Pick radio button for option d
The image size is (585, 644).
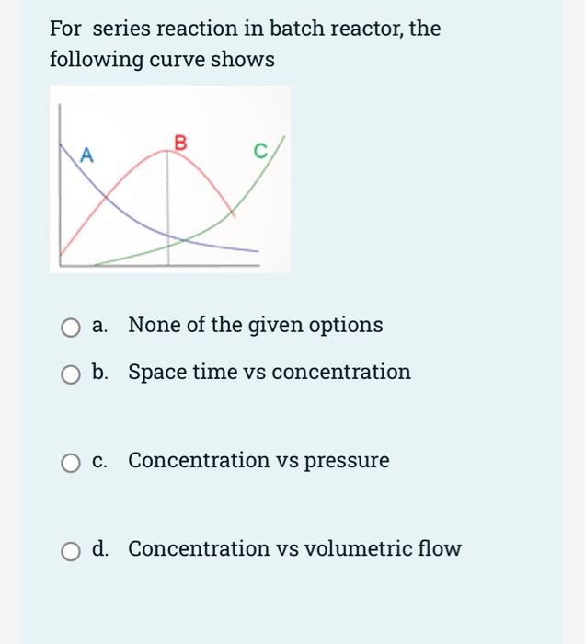[x=70, y=550]
